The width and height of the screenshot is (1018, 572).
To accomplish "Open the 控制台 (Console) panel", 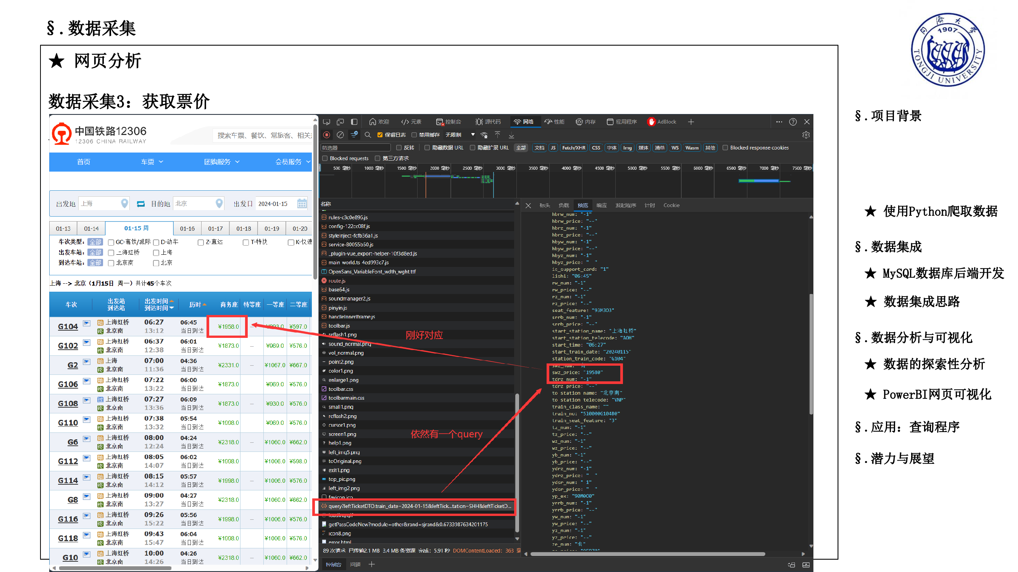I will pyautogui.click(x=449, y=122).
